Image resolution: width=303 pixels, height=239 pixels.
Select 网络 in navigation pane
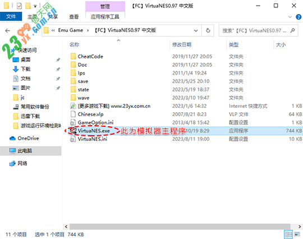coord(19,163)
